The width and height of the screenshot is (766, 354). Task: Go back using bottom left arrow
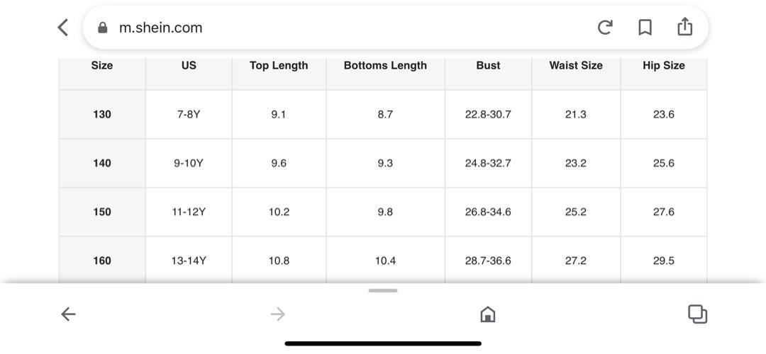(68, 314)
